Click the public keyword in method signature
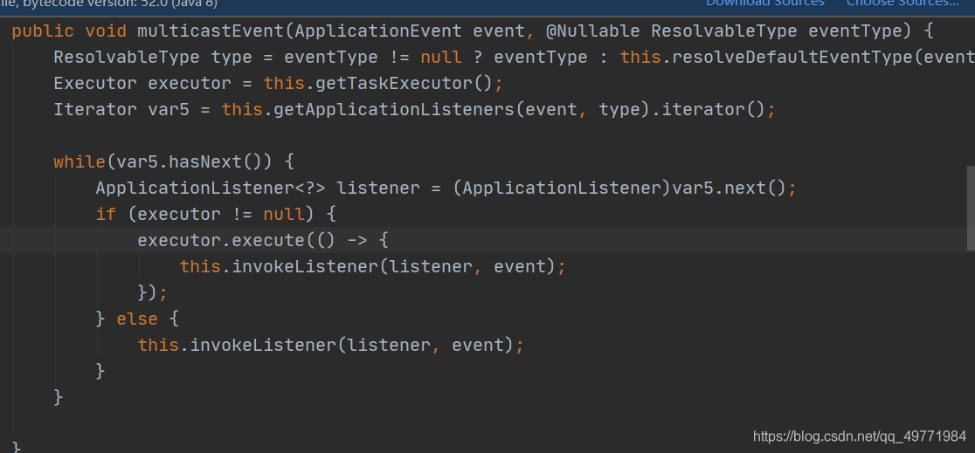975x453 pixels. (43, 31)
